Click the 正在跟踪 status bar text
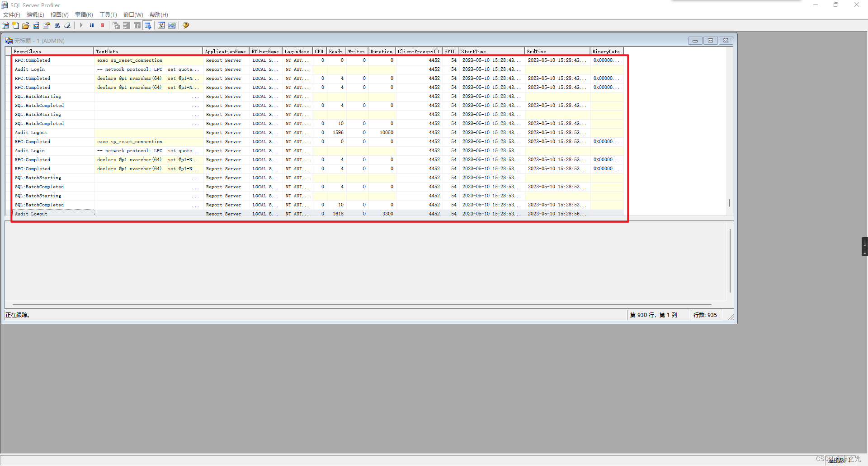 (x=18, y=315)
